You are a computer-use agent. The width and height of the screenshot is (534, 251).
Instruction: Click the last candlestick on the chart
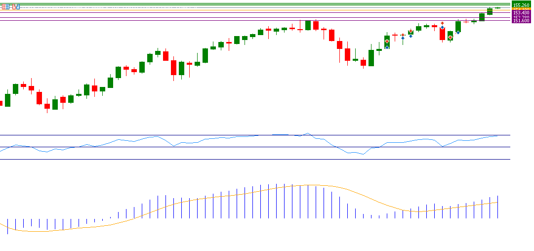(x=497, y=8)
